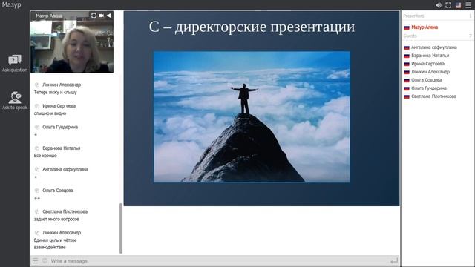Click message icon beside Ольга Гундерина in chat
The image size is (475, 267).
[37, 127]
